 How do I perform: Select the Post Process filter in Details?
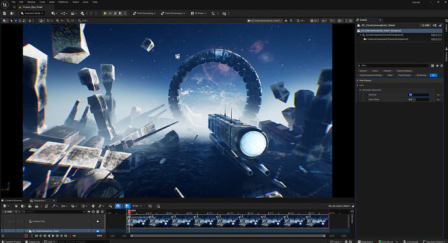404,75
